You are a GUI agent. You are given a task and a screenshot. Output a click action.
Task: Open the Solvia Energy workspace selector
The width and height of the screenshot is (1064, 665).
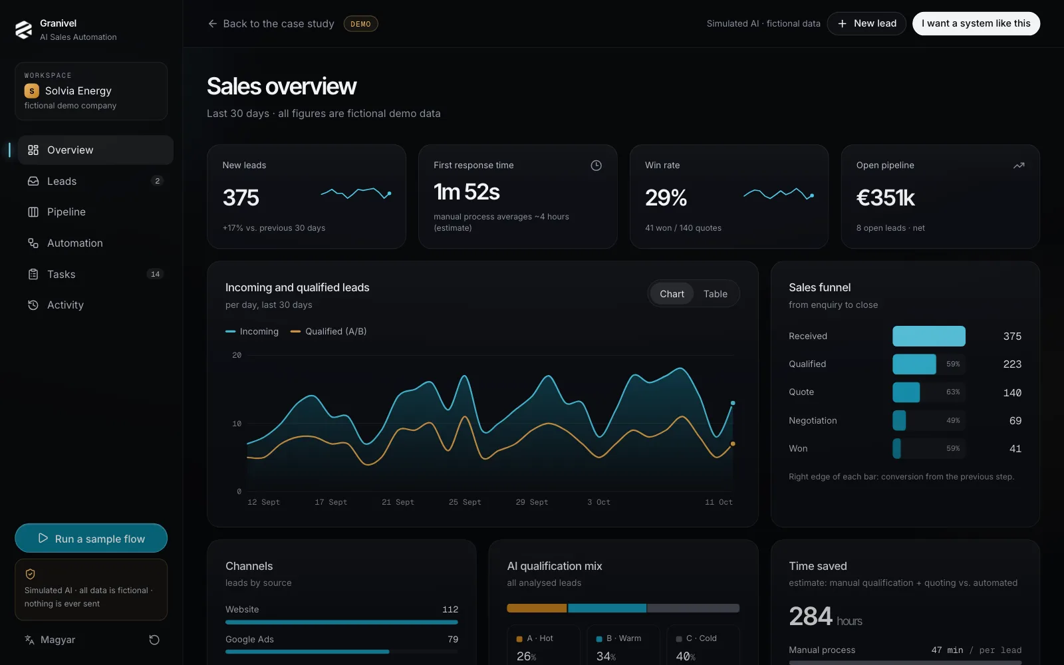tap(91, 91)
